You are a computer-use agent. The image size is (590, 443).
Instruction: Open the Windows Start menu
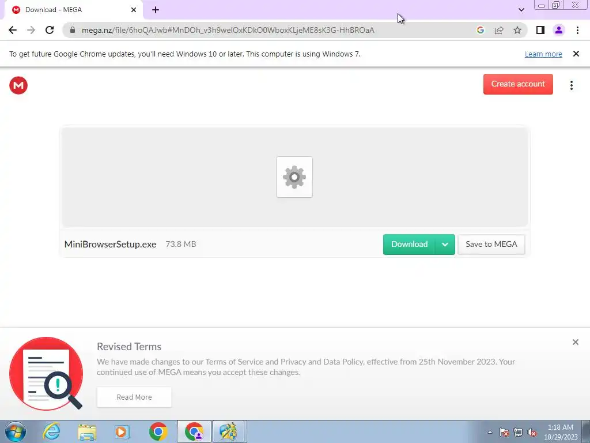(x=16, y=431)
